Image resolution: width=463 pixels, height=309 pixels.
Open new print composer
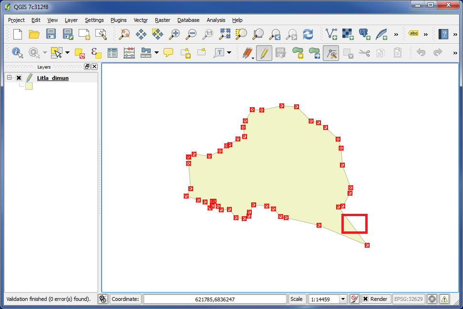click(x=84, y=34)
